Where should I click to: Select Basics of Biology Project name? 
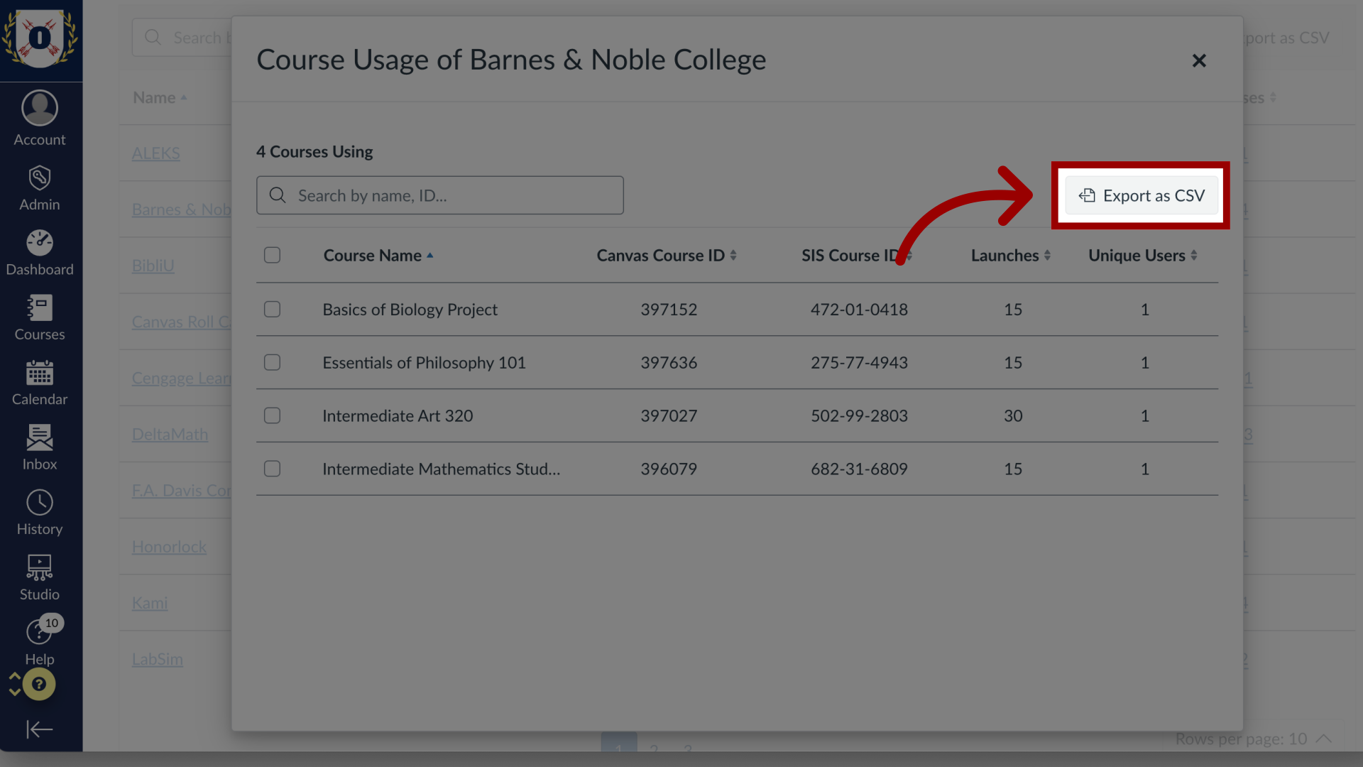[x=410, y=309]
